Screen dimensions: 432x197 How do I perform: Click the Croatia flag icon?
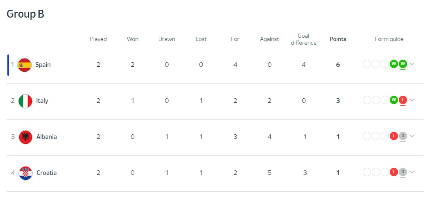(x=26, y=173)
